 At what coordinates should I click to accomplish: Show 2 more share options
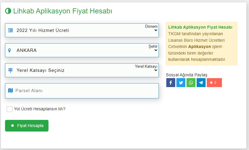click(214, 83)
